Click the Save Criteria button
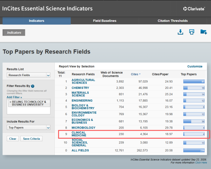 [31, 139]
